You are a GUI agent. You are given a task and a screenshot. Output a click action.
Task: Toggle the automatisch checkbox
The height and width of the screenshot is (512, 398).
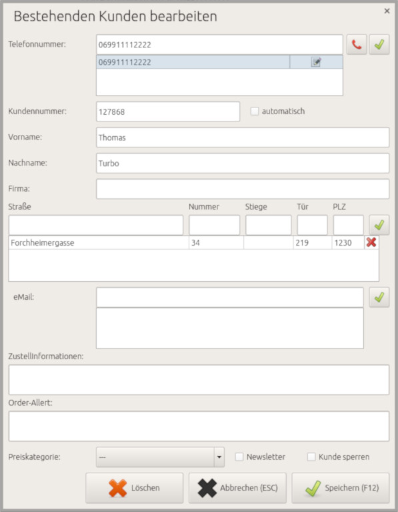pos(255,111)
